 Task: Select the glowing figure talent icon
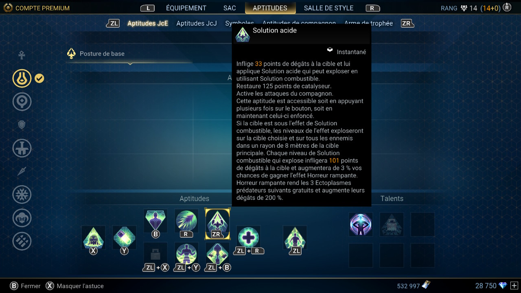click(361, 224)
